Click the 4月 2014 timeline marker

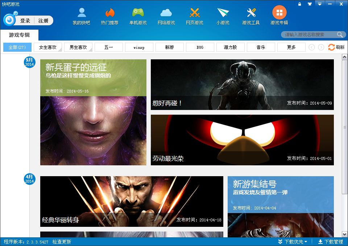coord(29,179)
